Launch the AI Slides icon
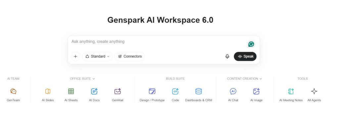Image resolution: width=339 pixels, height=125 pixels. (x=48, y=91)
